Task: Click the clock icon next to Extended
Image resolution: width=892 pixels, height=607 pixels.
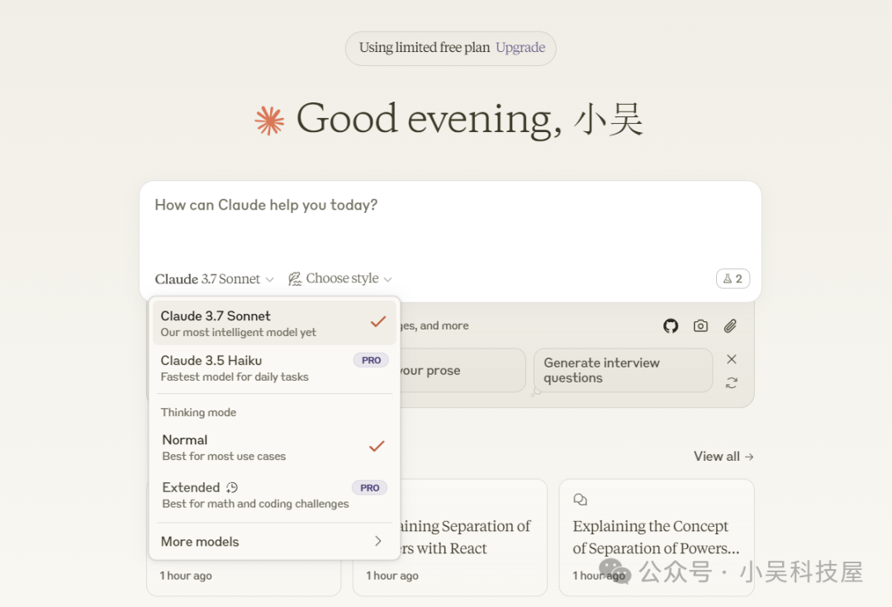Action: click(231, 487)
